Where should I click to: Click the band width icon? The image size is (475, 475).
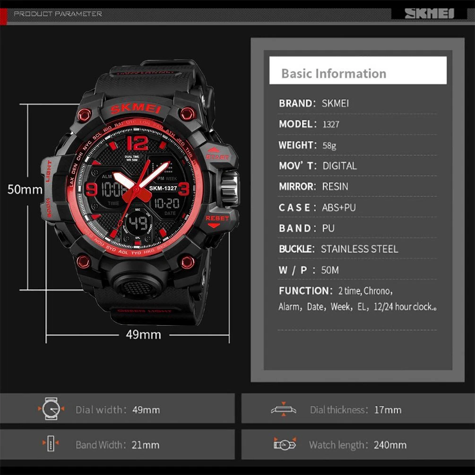point(51,443)
